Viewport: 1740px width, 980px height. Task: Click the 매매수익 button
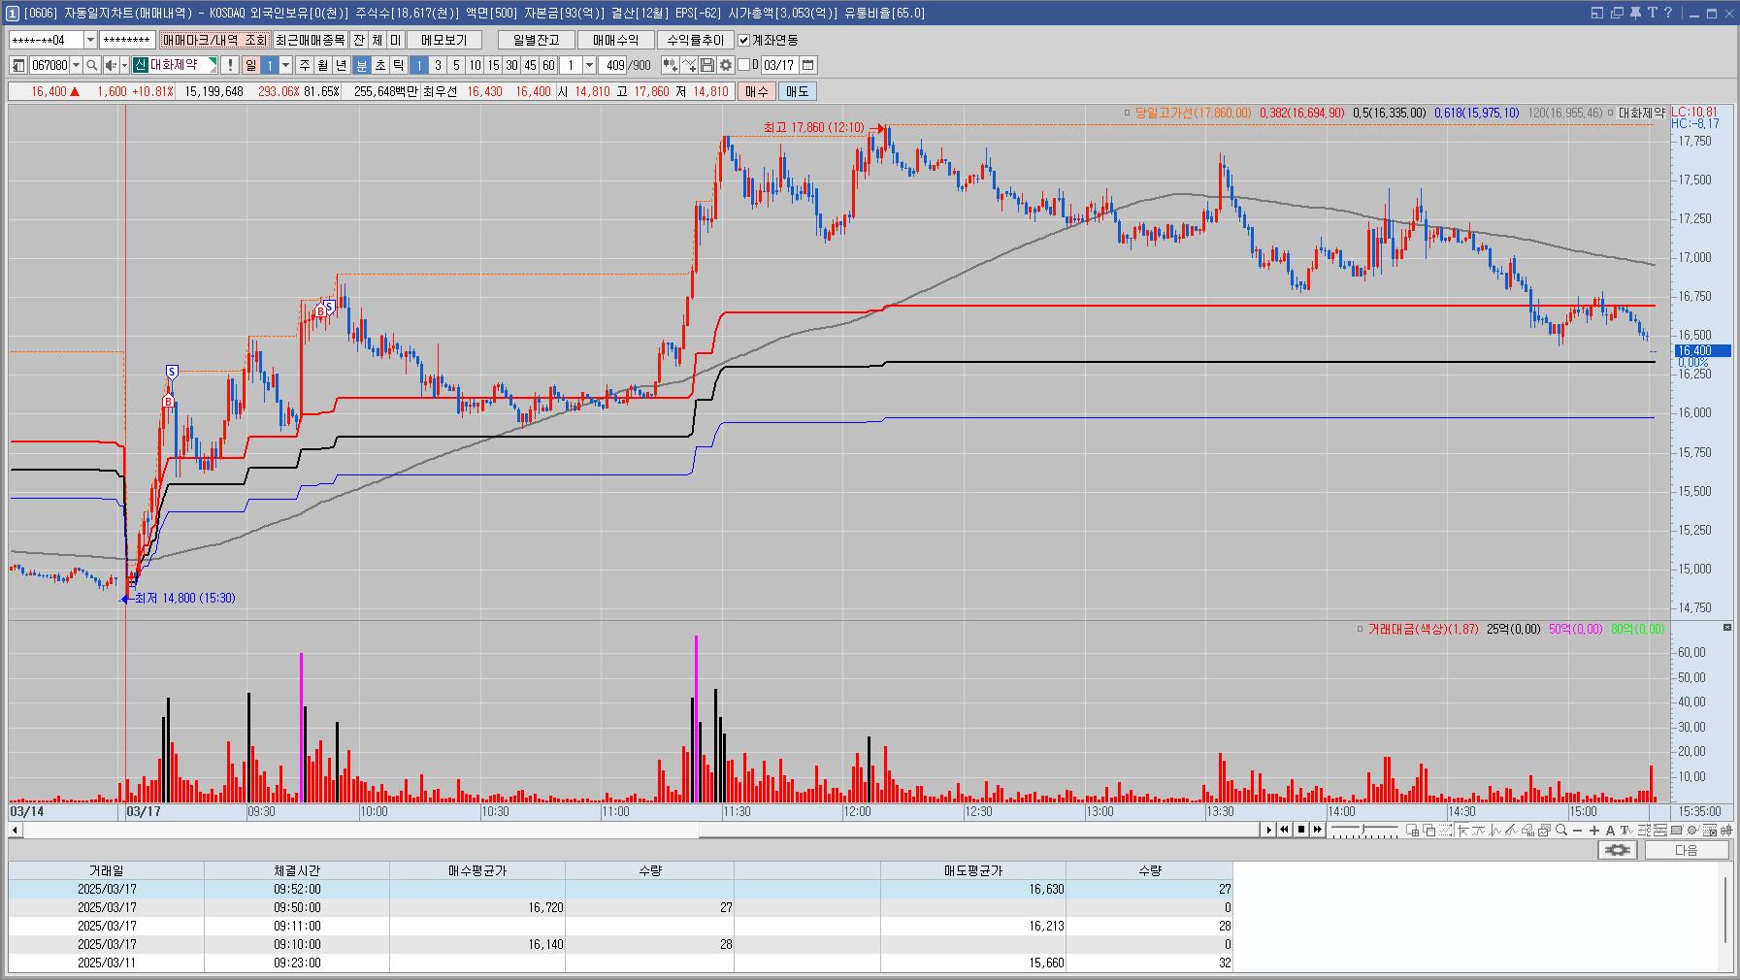click(x=615, y=40)
